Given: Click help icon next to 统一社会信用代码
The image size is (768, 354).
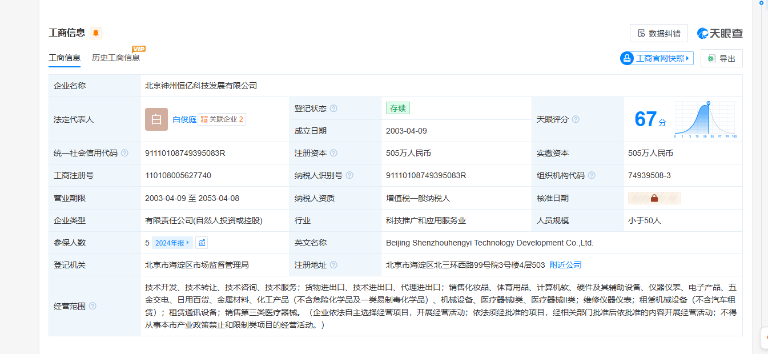Looking at the screenshot, I should coord(124,153).
